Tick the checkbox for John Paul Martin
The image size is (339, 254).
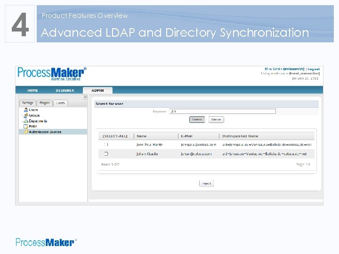click(x=106, y=144)
